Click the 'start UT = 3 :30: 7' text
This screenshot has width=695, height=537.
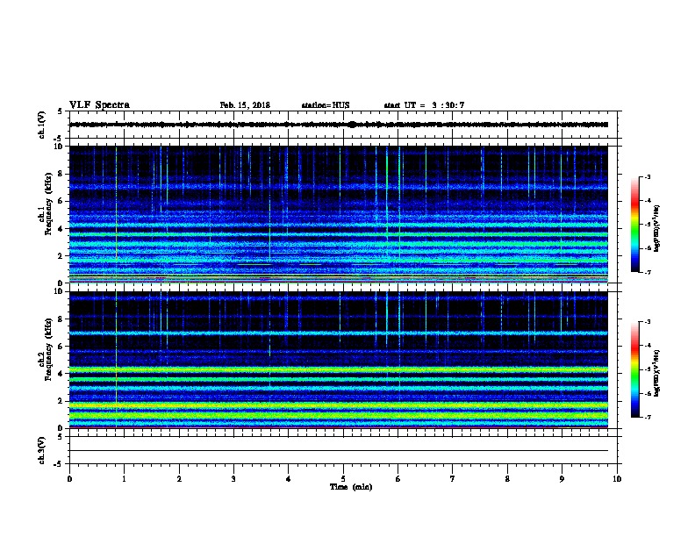coord(424,105)
